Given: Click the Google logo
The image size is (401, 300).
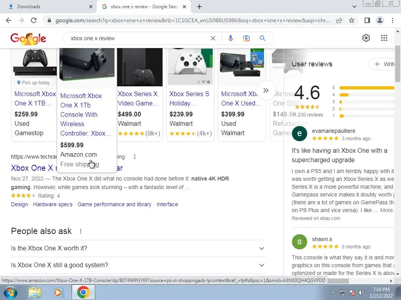Looking at the screenshot, I should 28,39.
